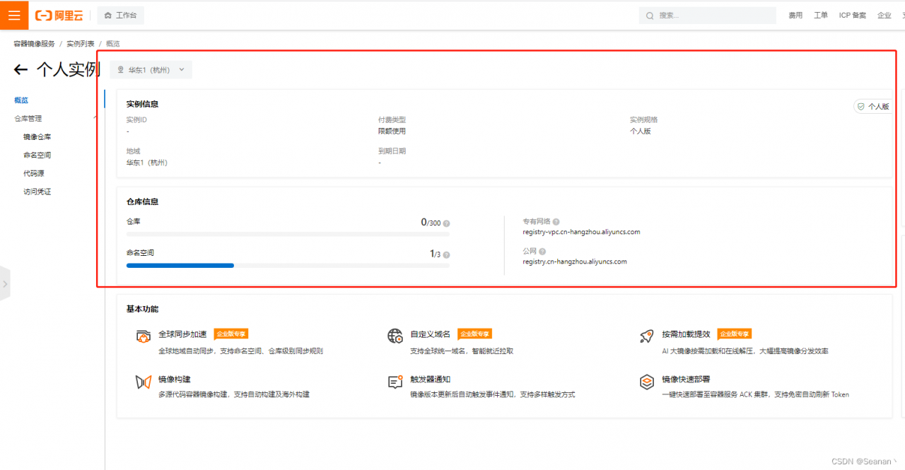Open the 企业 menu
The height and width of the screenshot is (470, 905).
coord(884,16)
